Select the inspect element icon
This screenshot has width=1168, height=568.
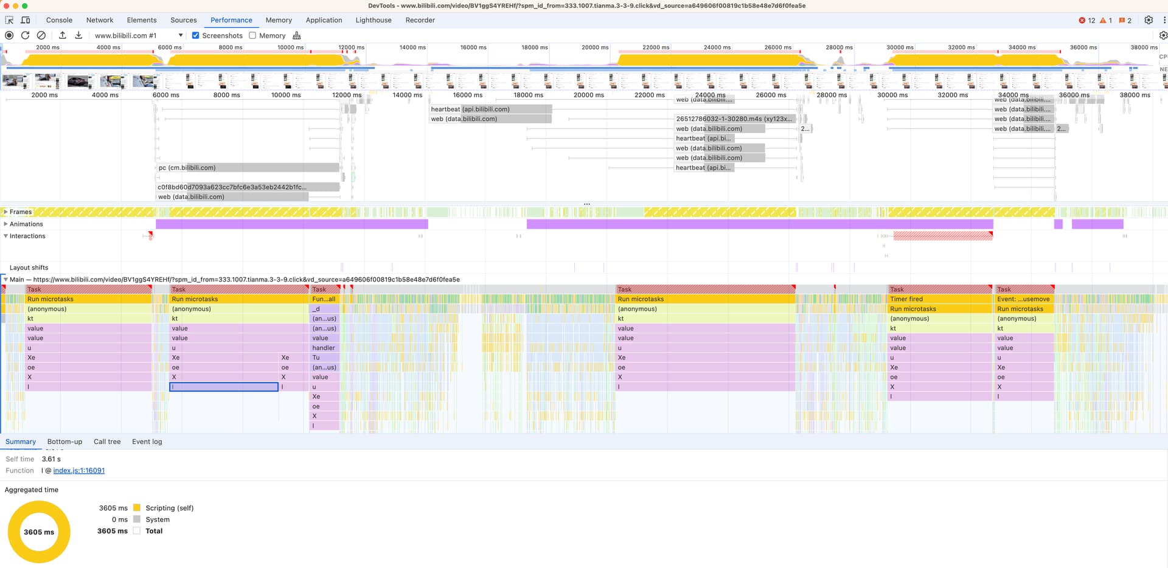9,20
